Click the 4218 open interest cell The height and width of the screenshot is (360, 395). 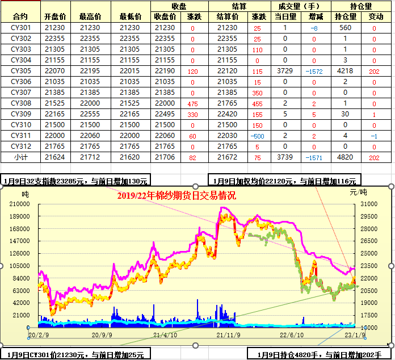(345, 71)
